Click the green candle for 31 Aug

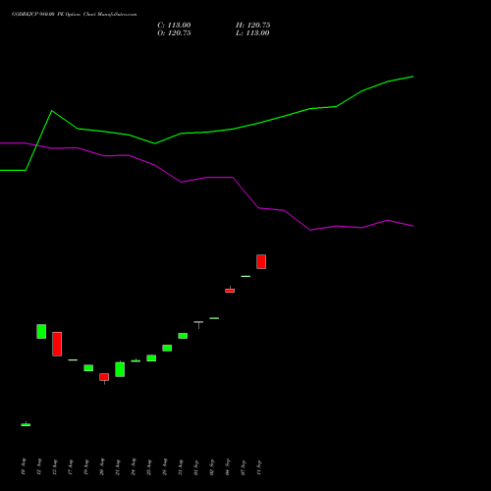tap(183, 336)
